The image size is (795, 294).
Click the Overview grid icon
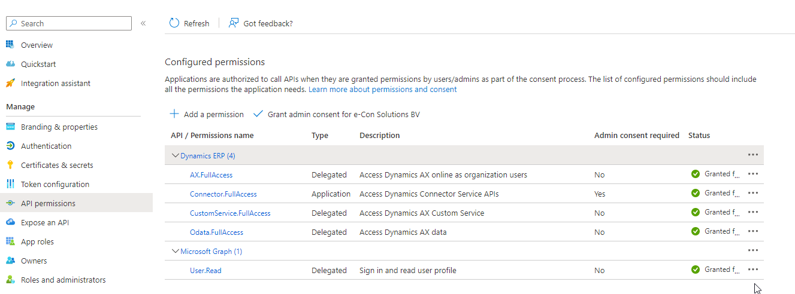pyautogui.click(x=10, y=45)
